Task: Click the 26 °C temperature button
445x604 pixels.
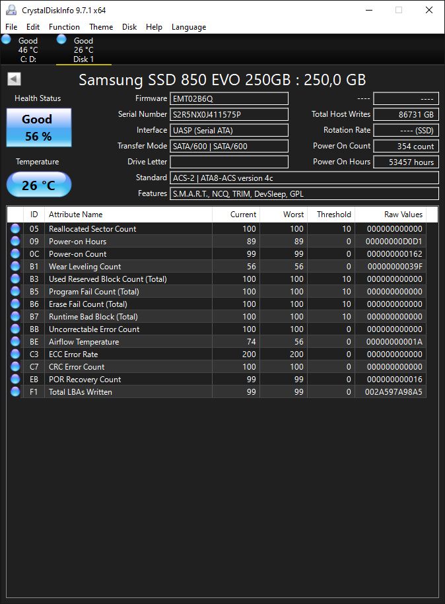Action: [39, 185]
